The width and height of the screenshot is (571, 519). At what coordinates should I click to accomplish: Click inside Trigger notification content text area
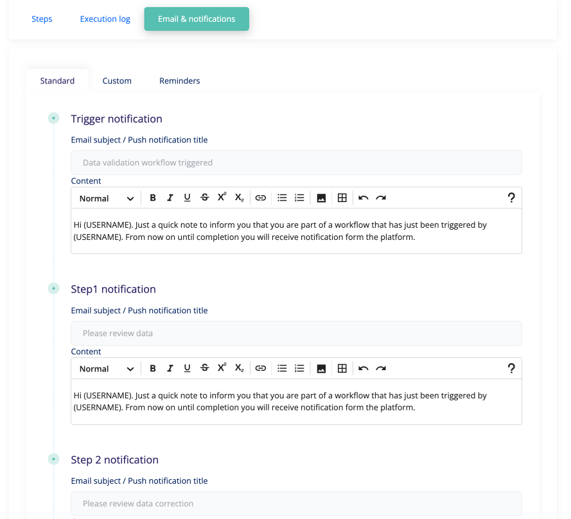click(297, 231)
